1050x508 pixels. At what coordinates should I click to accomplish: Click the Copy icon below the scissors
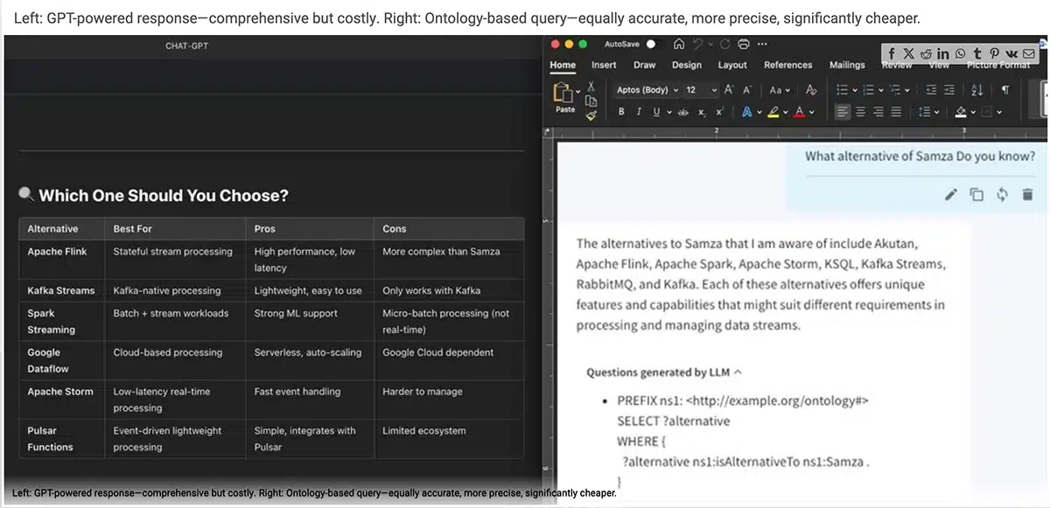tap(591, 101)
